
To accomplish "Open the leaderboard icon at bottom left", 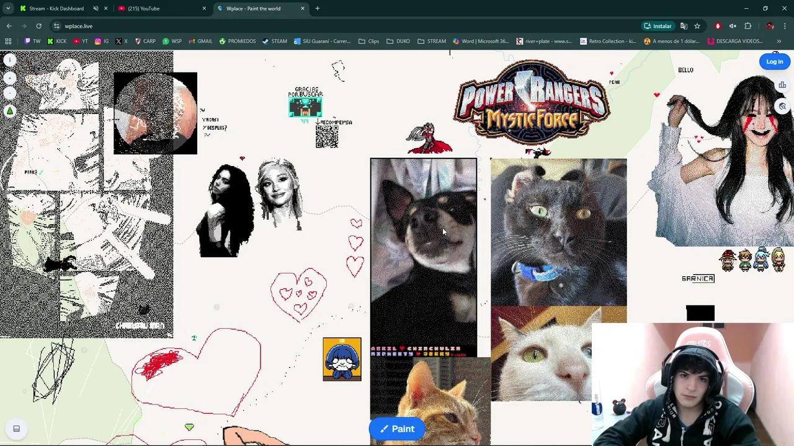I will coord(16,429).
